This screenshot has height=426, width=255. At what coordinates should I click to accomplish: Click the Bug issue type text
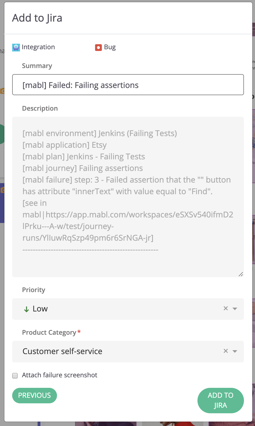(110, 47)
